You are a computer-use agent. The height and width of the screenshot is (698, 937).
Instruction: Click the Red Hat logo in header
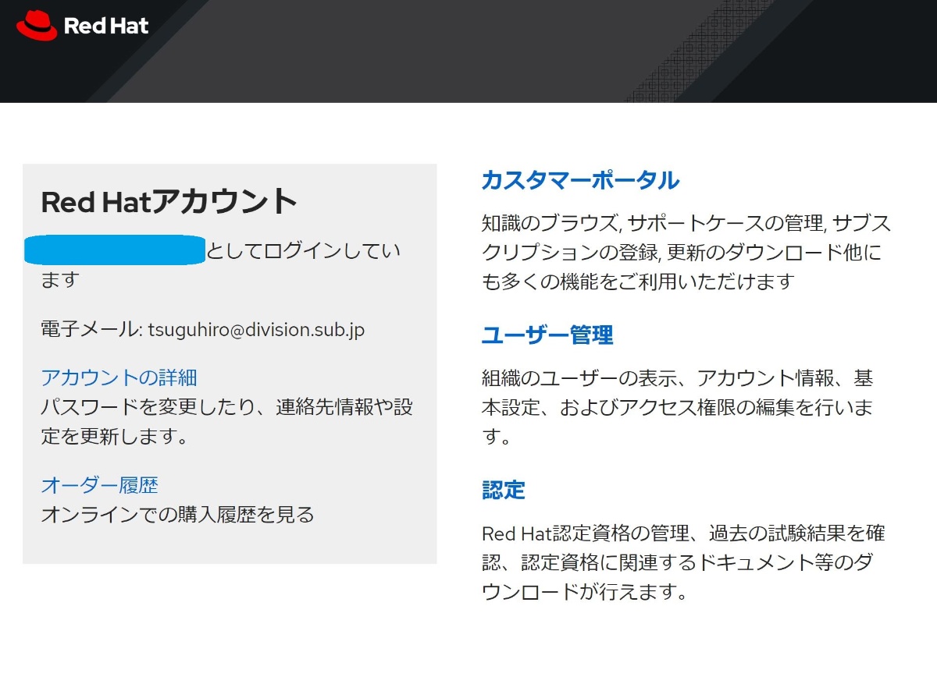pos(82,27)
